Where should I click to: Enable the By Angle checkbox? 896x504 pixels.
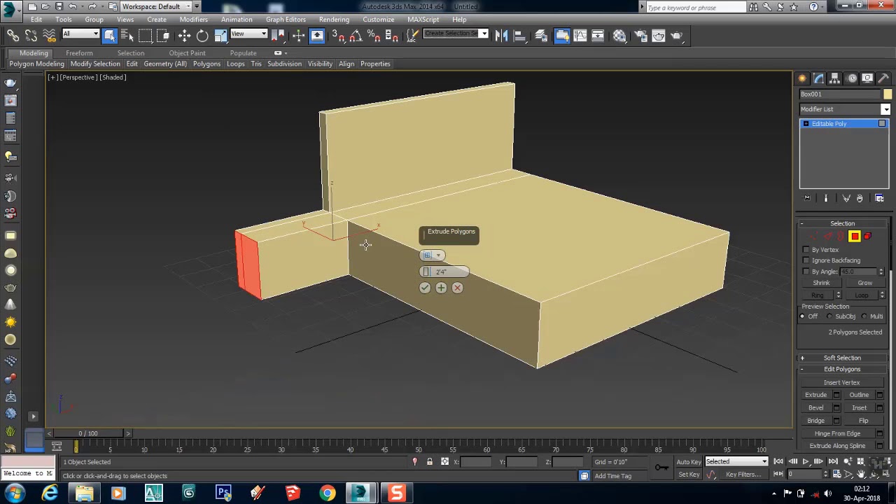pyautogui.click(x=806, y=272)
